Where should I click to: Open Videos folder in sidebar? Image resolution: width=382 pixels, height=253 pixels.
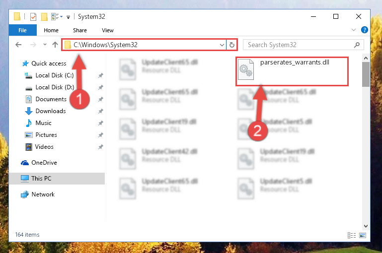click(44, 147)
